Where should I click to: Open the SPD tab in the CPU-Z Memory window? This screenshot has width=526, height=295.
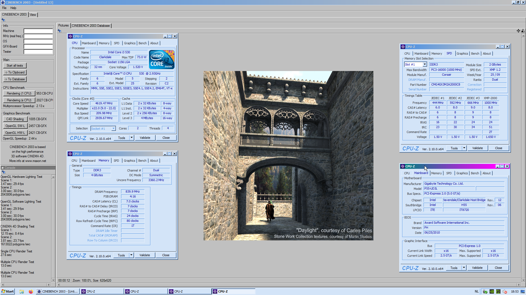click(116, 161)
